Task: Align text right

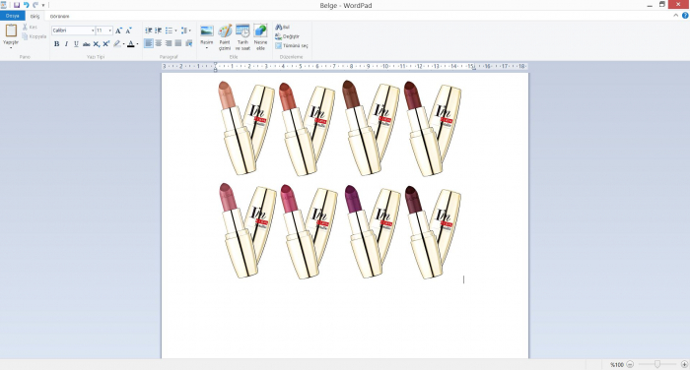Action: click(x=169, y=43)
